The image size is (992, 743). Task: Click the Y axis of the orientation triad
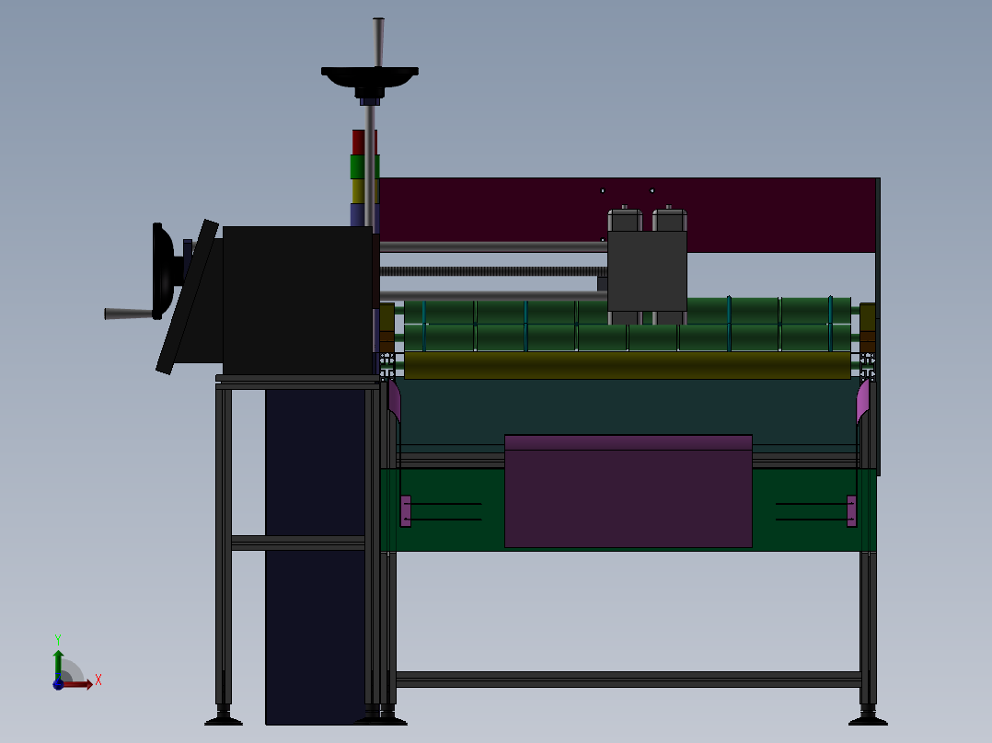pos(58,667)
